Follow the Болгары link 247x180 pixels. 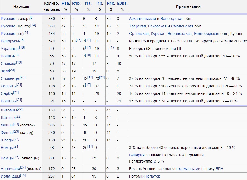[x=9, y=101]
